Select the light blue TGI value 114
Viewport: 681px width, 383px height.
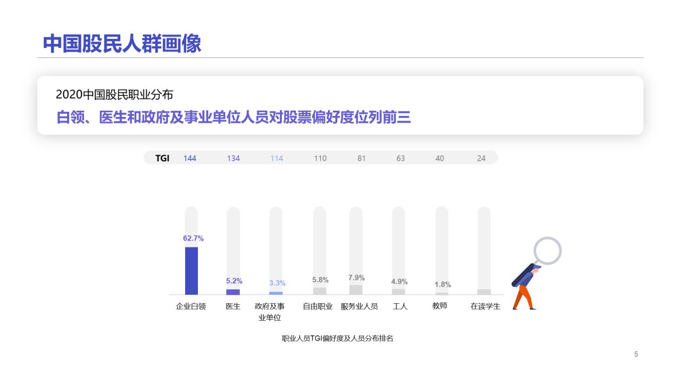[x=277, y=158]
